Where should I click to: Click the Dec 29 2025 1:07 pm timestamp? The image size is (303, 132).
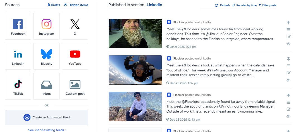coord(182,83)
